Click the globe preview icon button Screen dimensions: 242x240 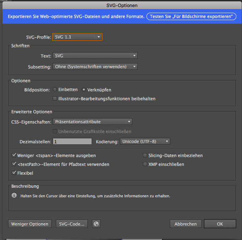tap(96, 224)
